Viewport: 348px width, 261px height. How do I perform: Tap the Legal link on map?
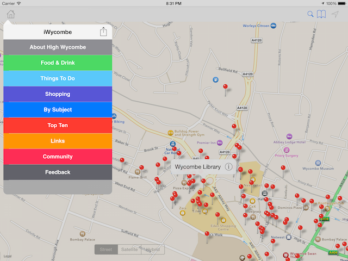click(7, 256)
